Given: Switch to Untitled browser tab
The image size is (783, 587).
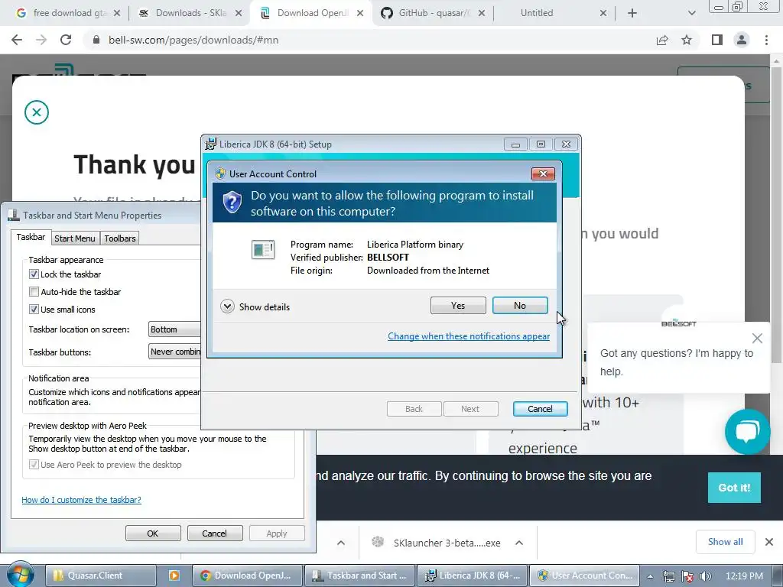Looking at the screenshot, I should [537, 13].
